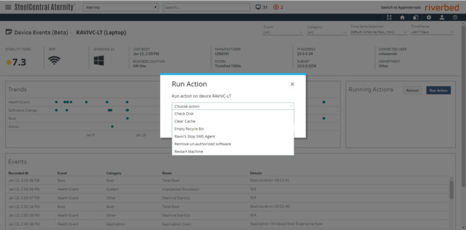Open the user account icon
Viewport: 466px width, 230px height.
point(442,17)
